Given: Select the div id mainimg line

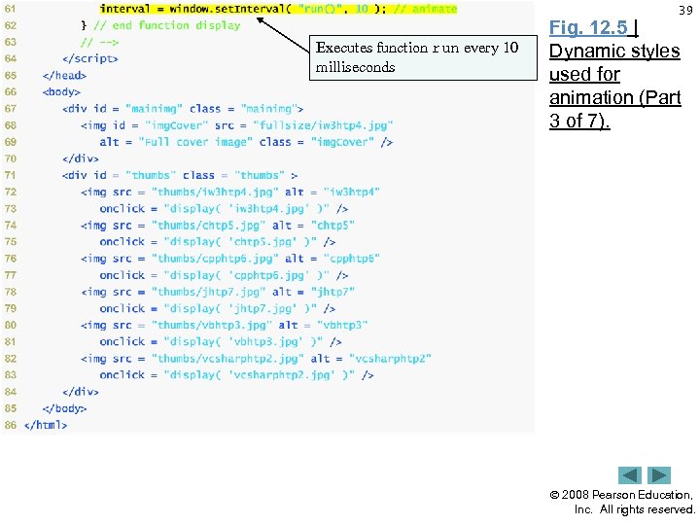Looking at the screenshot, I should point(183,109).
